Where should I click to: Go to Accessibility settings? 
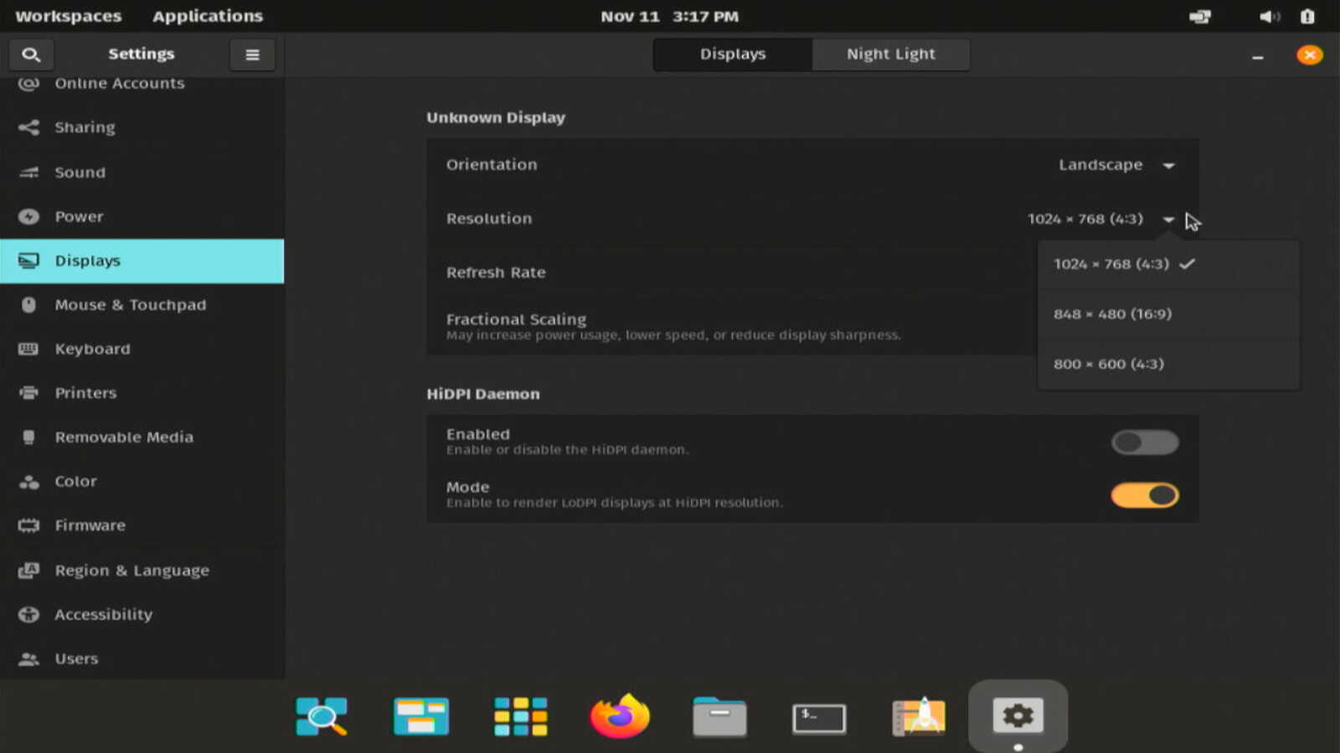[142, 614]
